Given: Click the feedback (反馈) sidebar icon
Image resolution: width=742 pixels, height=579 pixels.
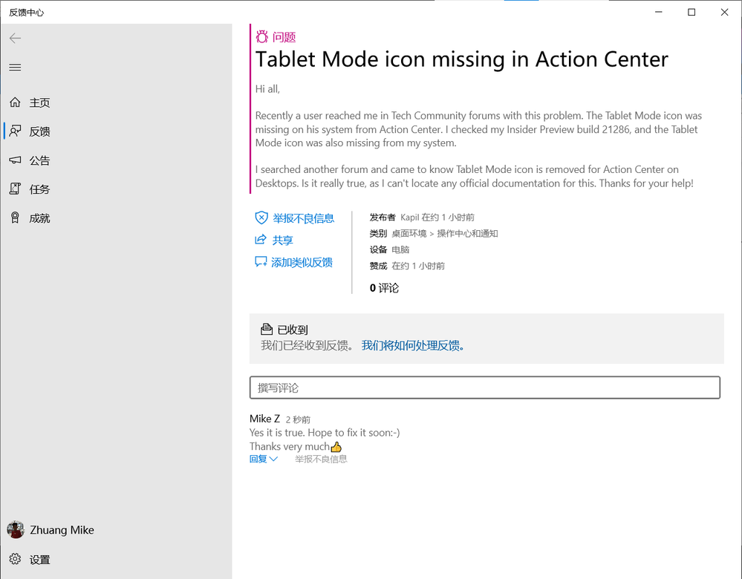Looking at the screenshot, I should 15,131.
